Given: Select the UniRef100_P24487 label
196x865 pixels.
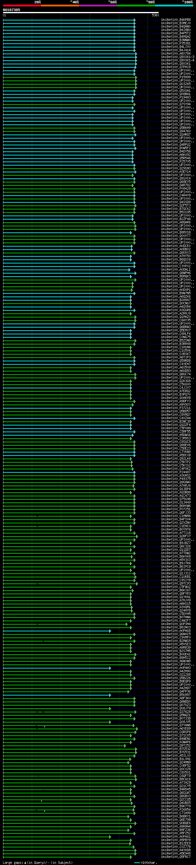Looking at the screenshot, I should point(175,472).
